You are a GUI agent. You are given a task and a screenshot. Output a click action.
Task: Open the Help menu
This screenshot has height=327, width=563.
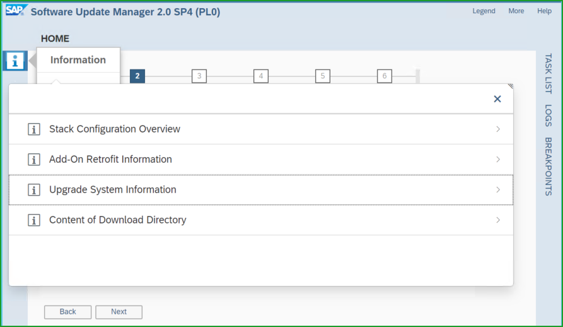tap(544, 11)
